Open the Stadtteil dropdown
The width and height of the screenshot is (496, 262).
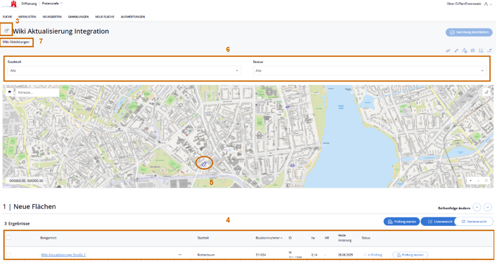[124, 71]
